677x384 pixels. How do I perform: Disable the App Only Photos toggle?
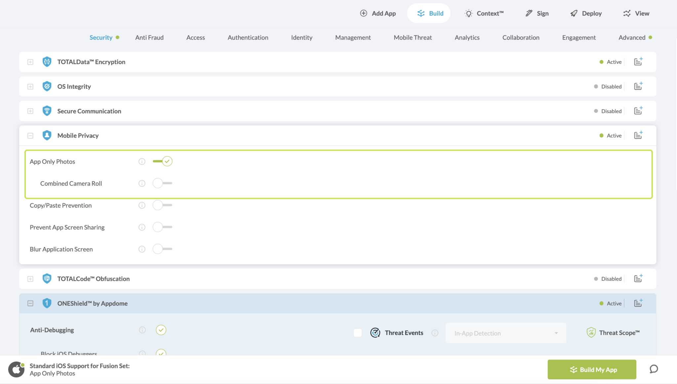click(x=162, y=161)
